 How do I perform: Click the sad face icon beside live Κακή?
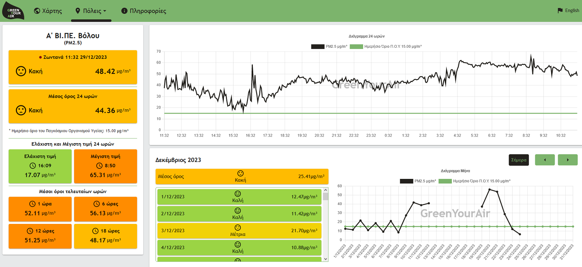click(x=21, y=71)
